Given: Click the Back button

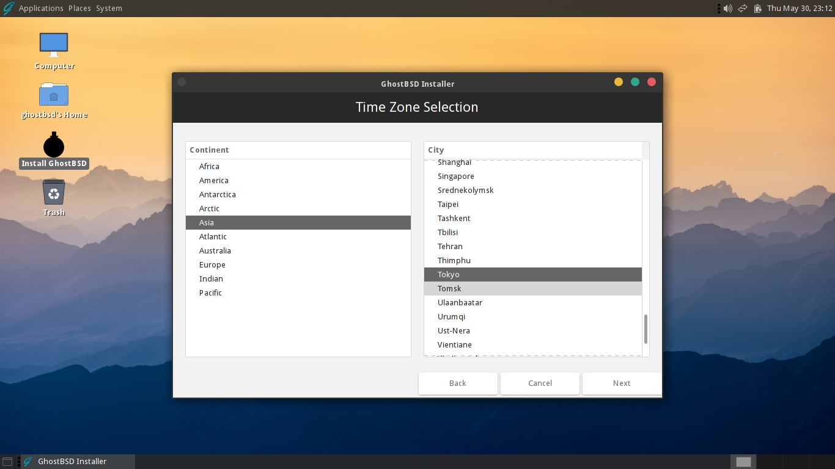Looking at the screenshot, I should pos(458,384).
